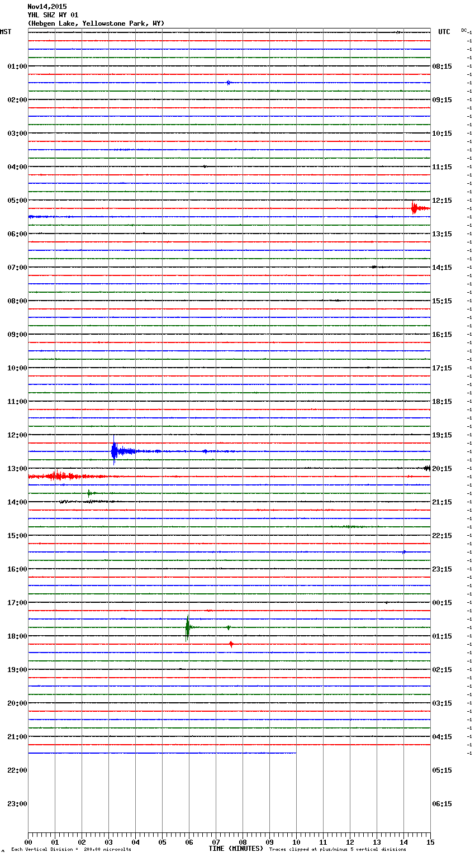Click the "06:15" UTC time label
This screenshot has width=475, height=857.
(x=442, y=804)
